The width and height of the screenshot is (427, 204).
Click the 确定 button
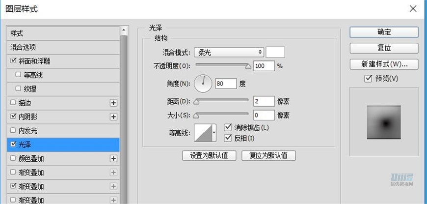coord(384,32)
